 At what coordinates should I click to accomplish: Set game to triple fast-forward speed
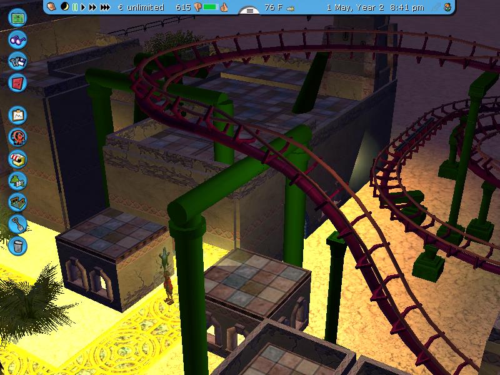click(x=105, y=7)
